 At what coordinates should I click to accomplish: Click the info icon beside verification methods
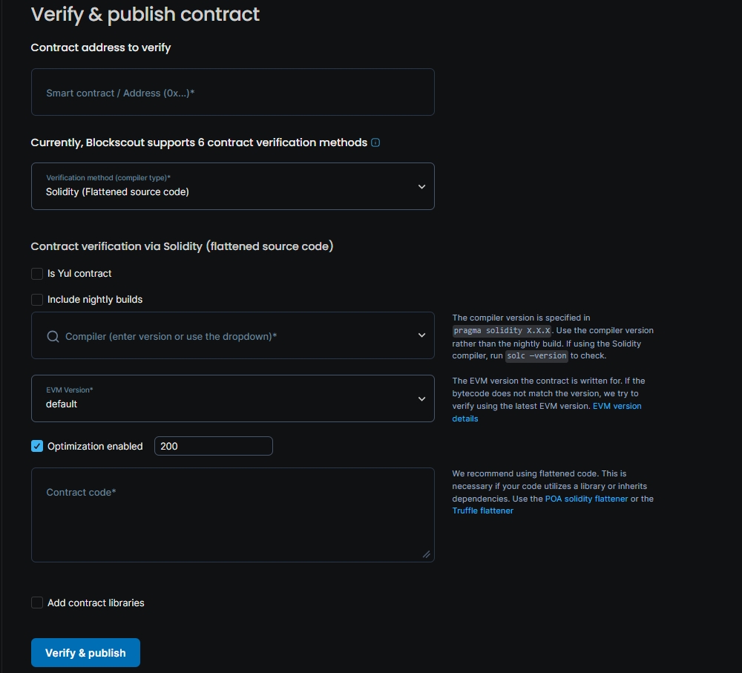click(x=375, y=142)
